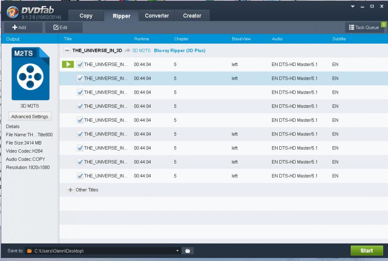This screenshot has height=261, width=388.
Task: Open the Save to path dropdown
Action: pyautogui.click(x=178, y=251)
